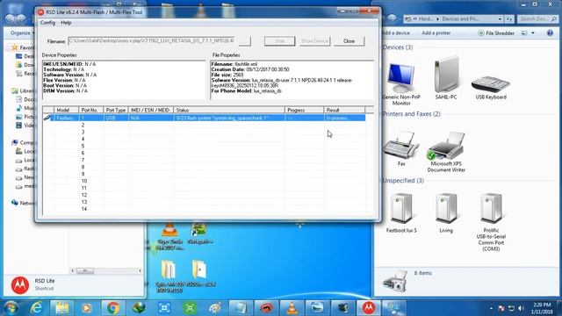562x316 pixels.
Task: Open the Notepad++ desktop shortcut
Action: pos(199,233)
